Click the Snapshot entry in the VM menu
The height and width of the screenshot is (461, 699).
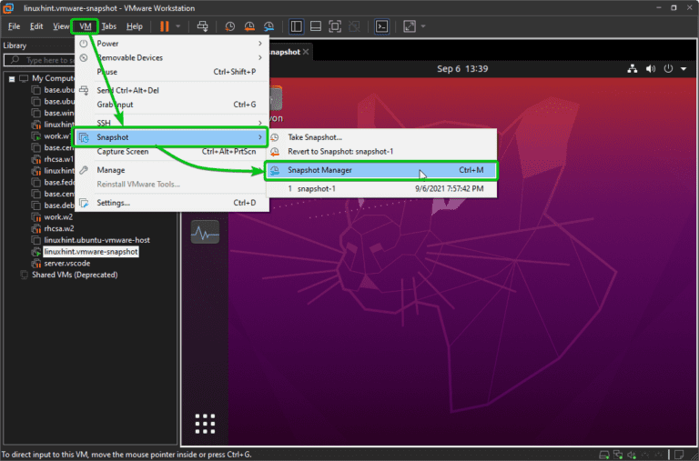click(172, 137)
